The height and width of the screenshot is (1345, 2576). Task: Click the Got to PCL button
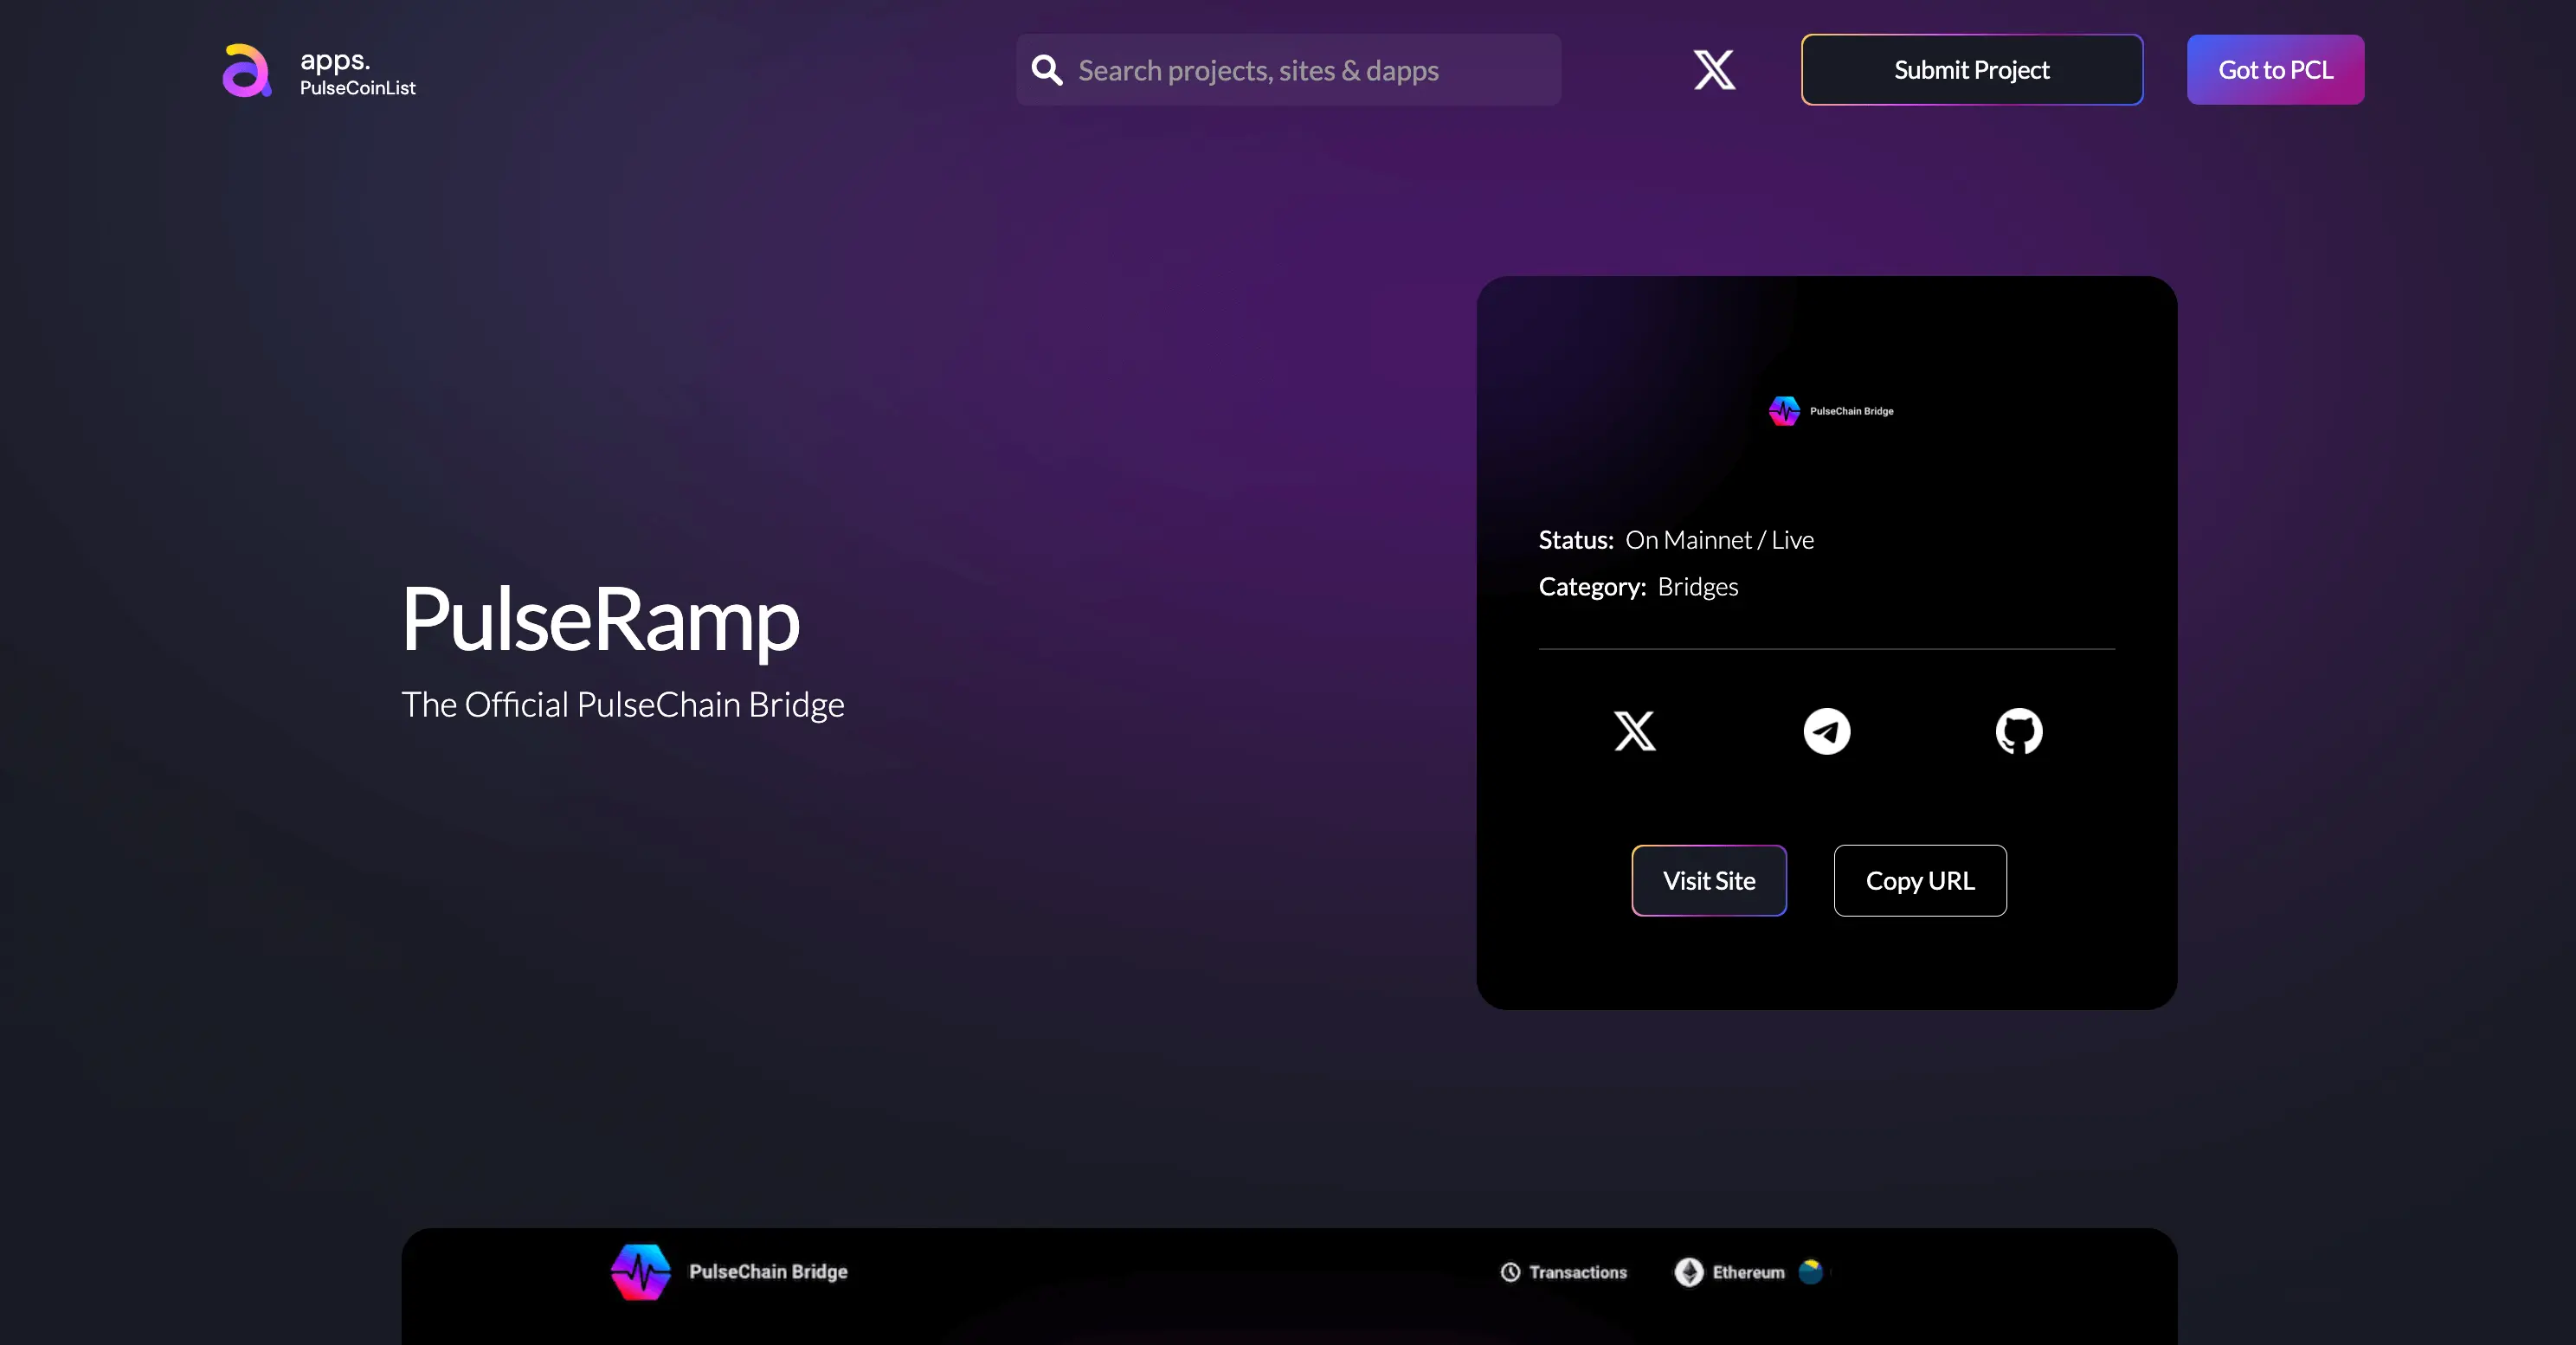pos(2275,69)
